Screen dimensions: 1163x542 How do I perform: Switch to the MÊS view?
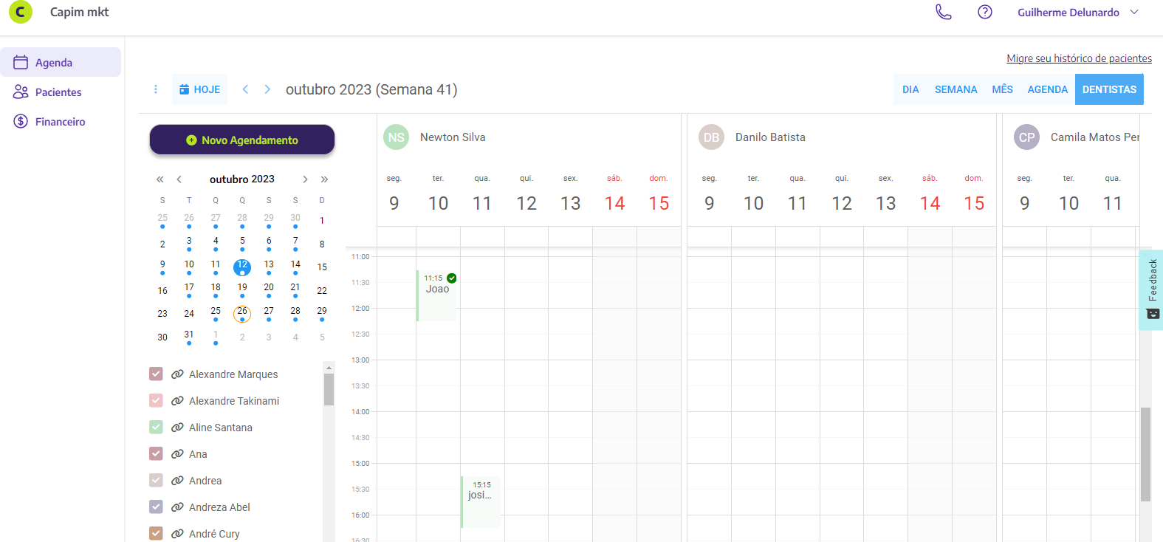coord(1002,89)
